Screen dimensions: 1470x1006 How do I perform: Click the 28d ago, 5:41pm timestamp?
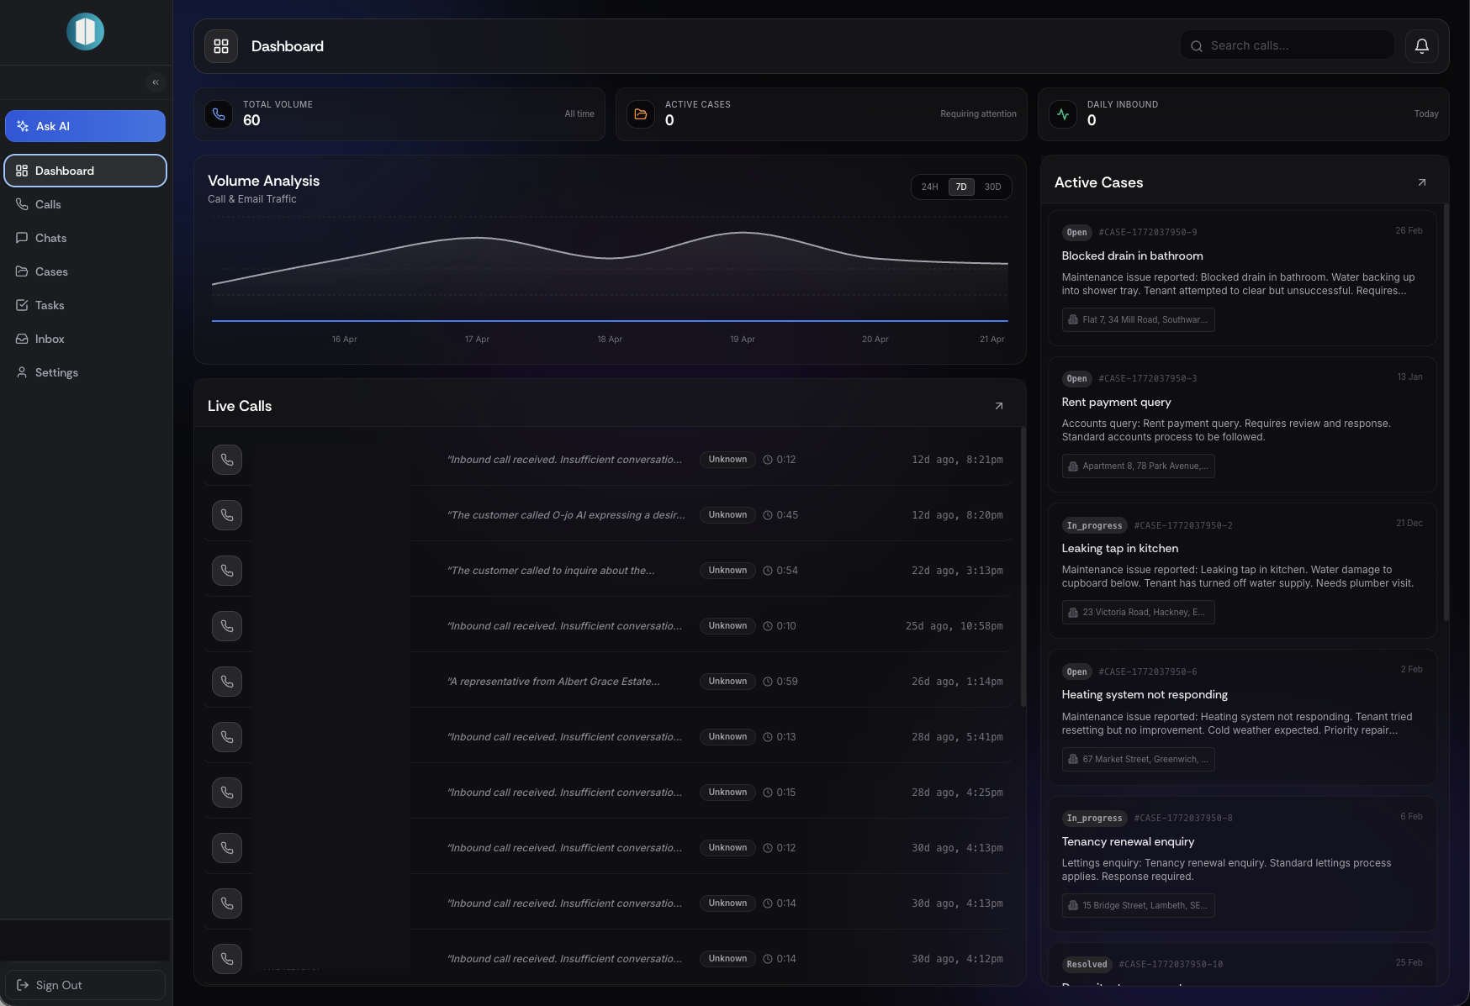coord(957,737)
